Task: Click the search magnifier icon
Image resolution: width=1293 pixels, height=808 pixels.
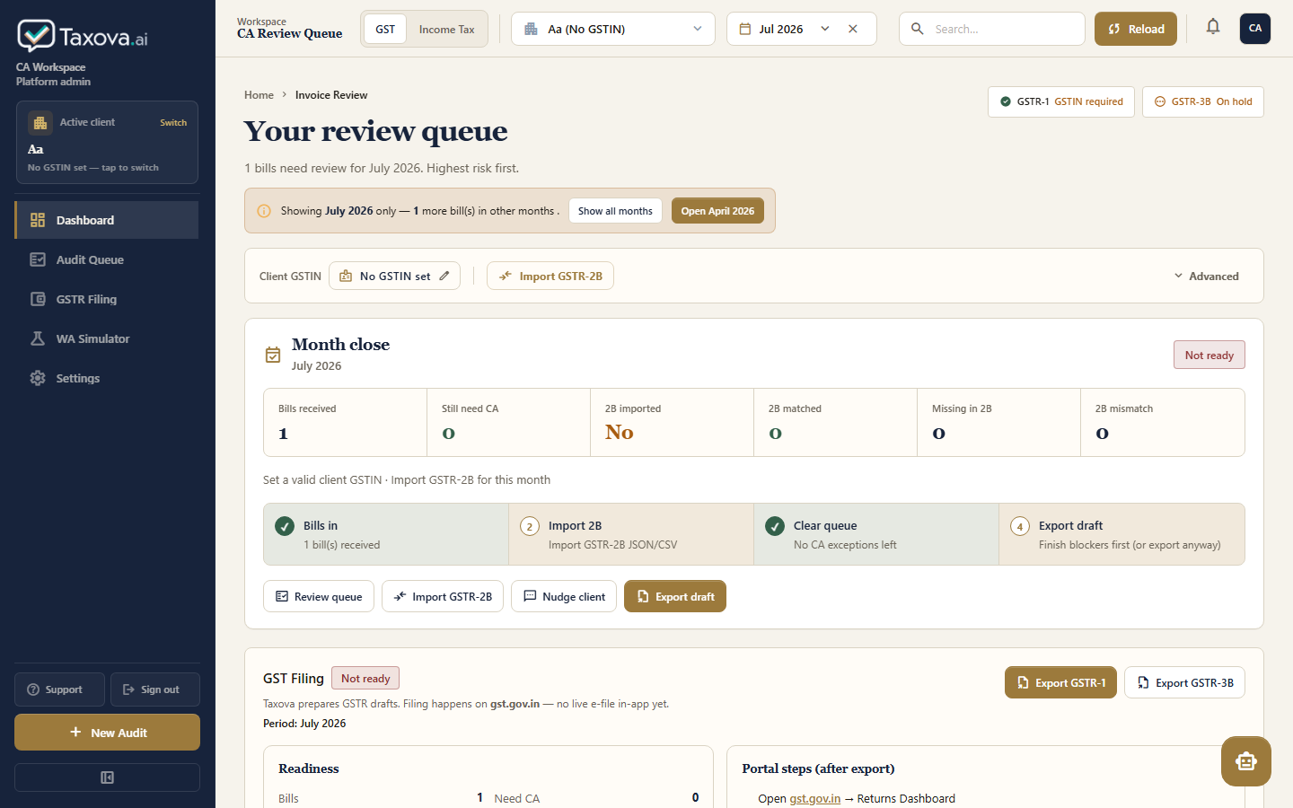Action: click(917, 29)
